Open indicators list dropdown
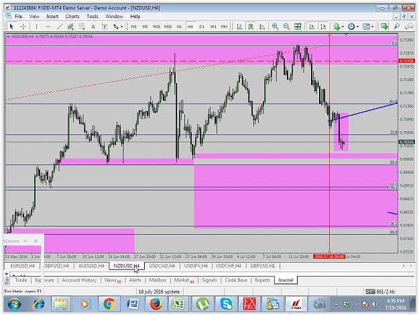This screenshot has height=315, width=419. point(339,26)
